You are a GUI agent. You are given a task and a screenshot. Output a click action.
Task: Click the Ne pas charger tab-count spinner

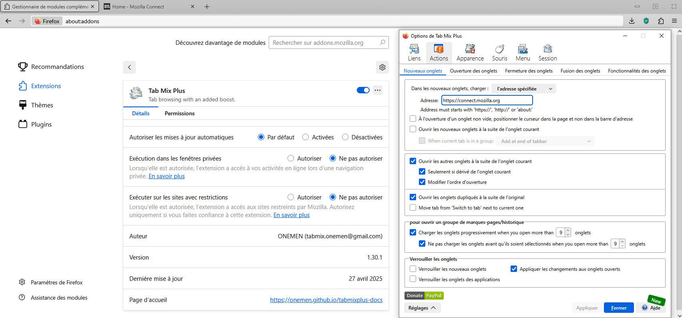tap(618, 244)
